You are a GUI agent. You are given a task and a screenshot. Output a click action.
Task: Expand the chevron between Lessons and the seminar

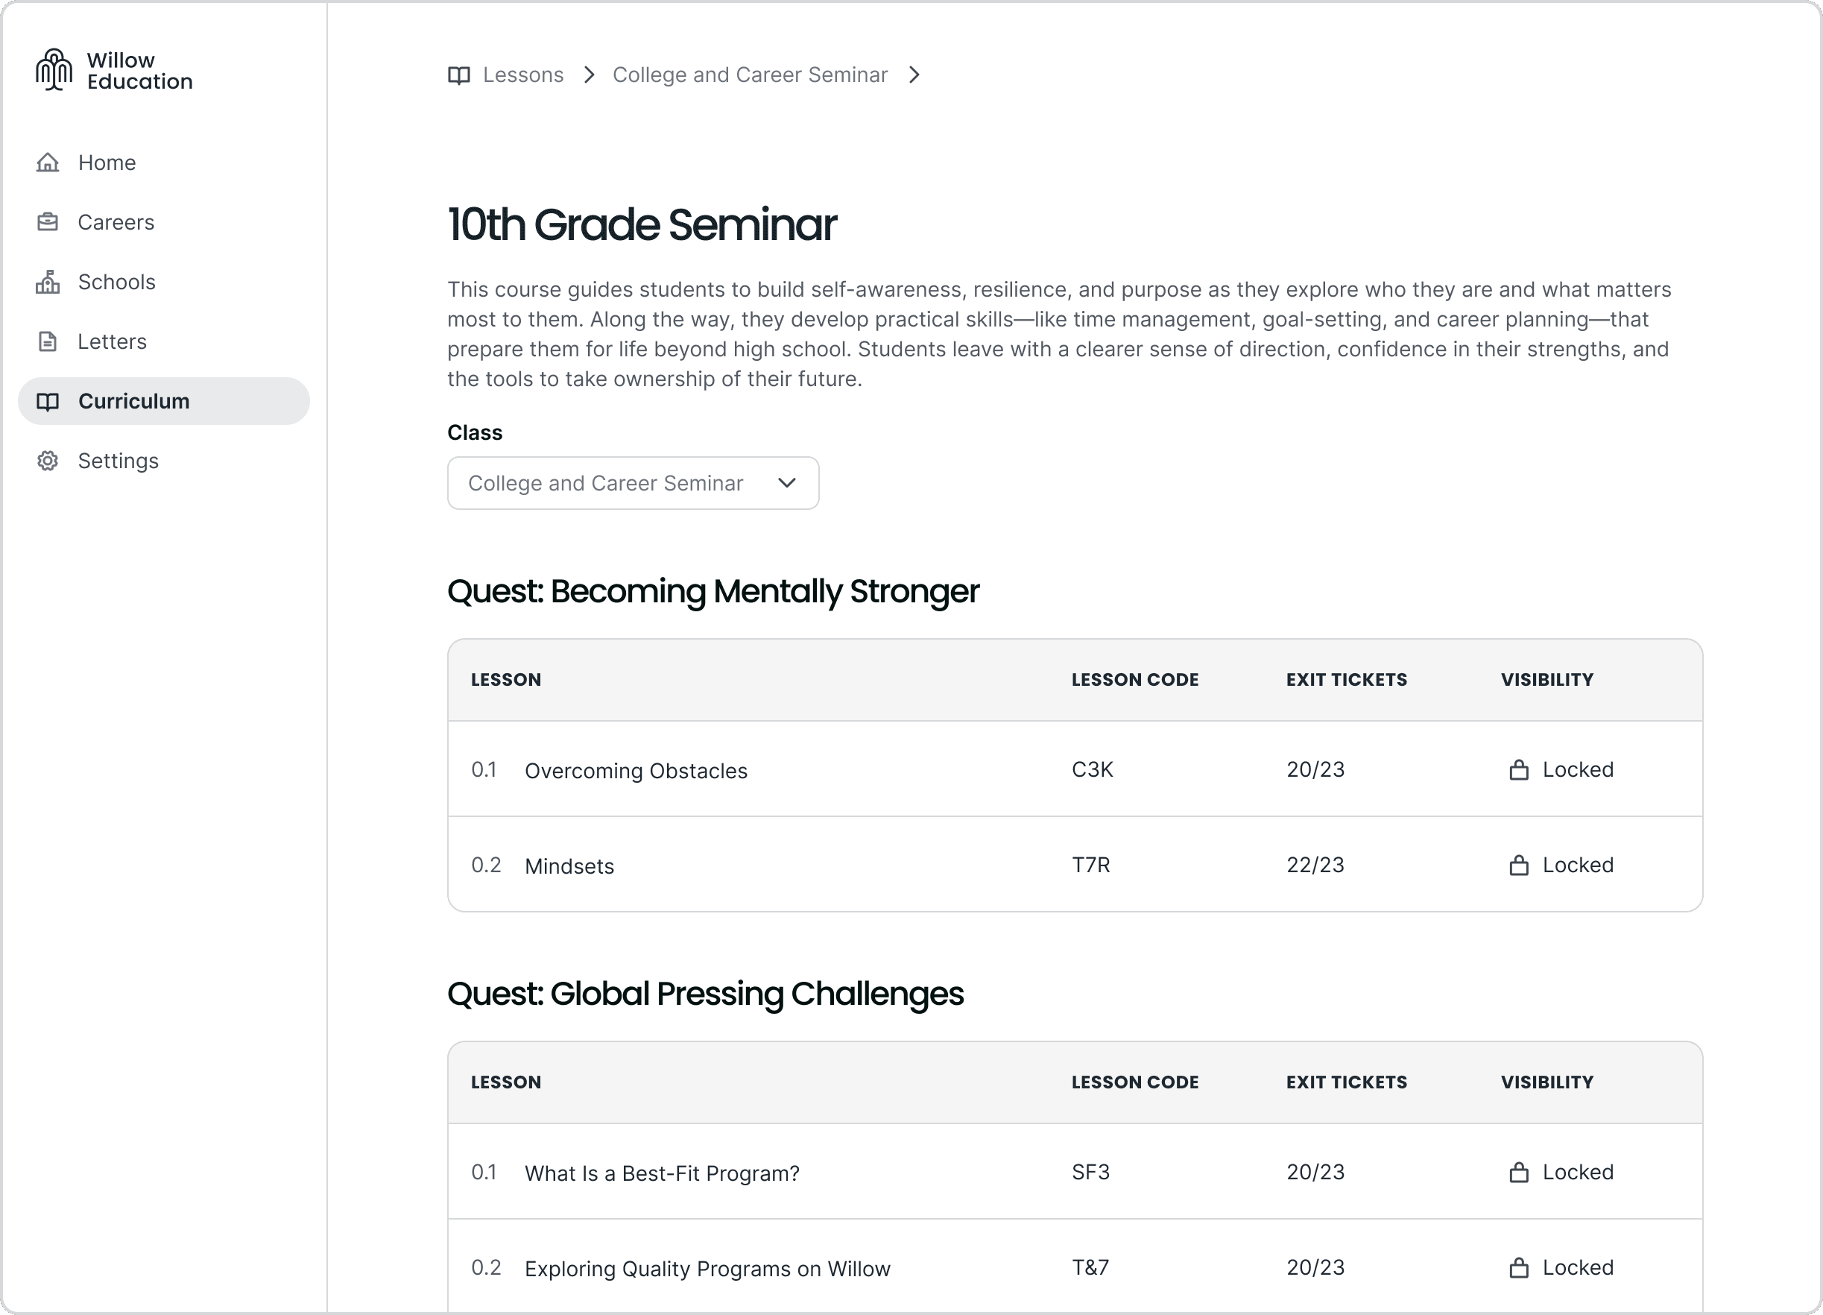point(590,75)
